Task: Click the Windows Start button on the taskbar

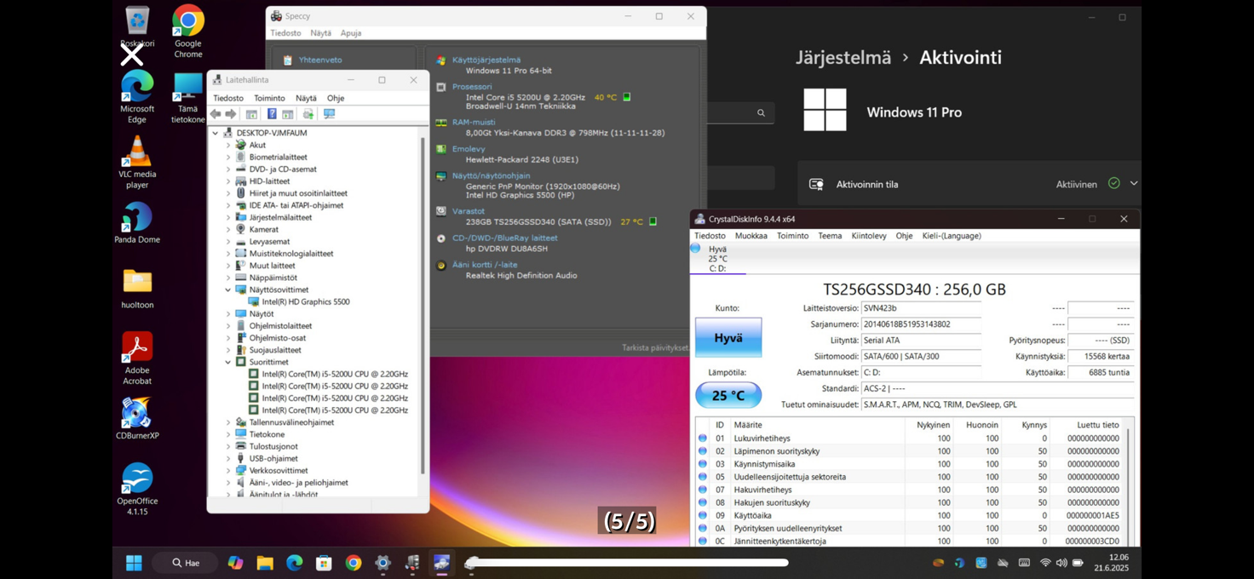Action: click(x=134, y=563)
